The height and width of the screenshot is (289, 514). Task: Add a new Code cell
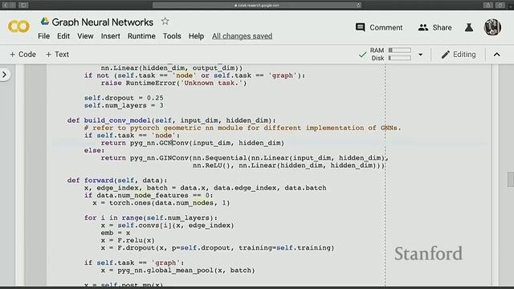coord(22,55)
